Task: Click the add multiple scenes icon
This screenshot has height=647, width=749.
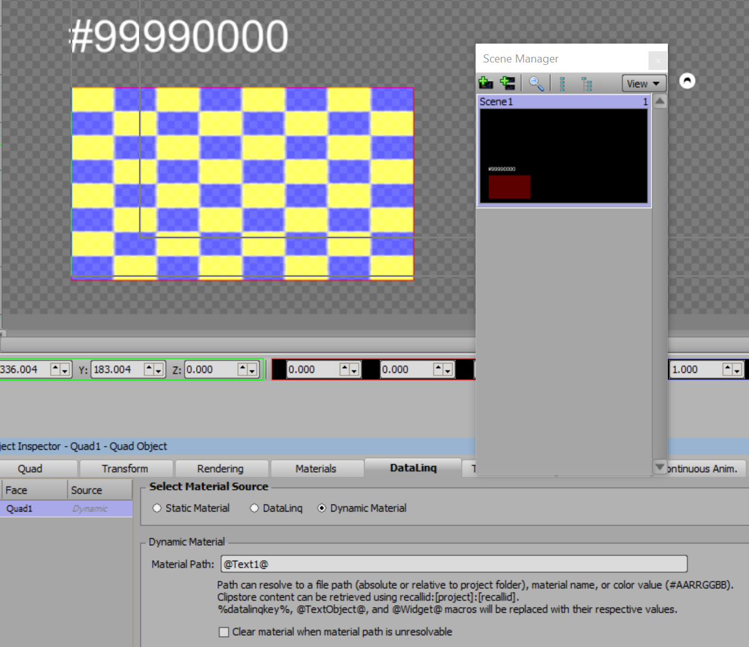Action: pos(507,83)
